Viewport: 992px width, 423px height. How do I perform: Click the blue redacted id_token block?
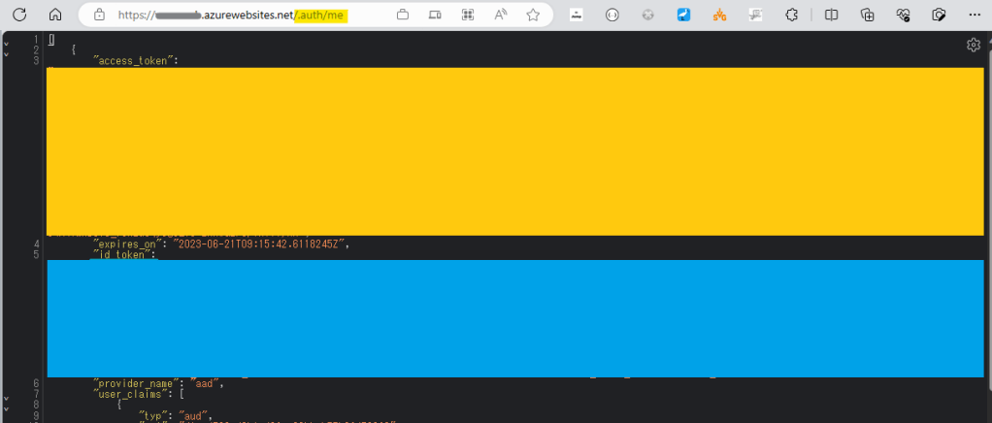point(515,318)
